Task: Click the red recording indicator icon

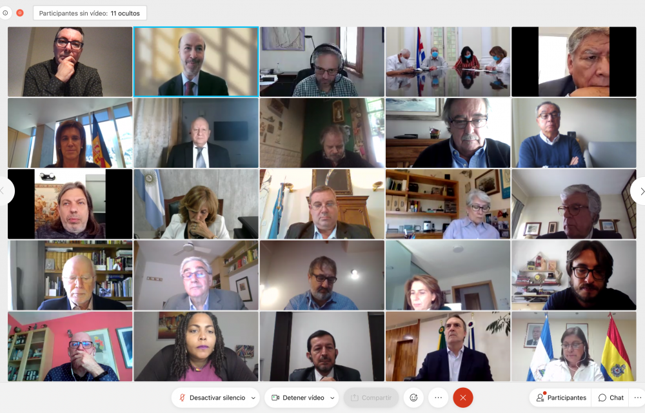Action: 20,13
